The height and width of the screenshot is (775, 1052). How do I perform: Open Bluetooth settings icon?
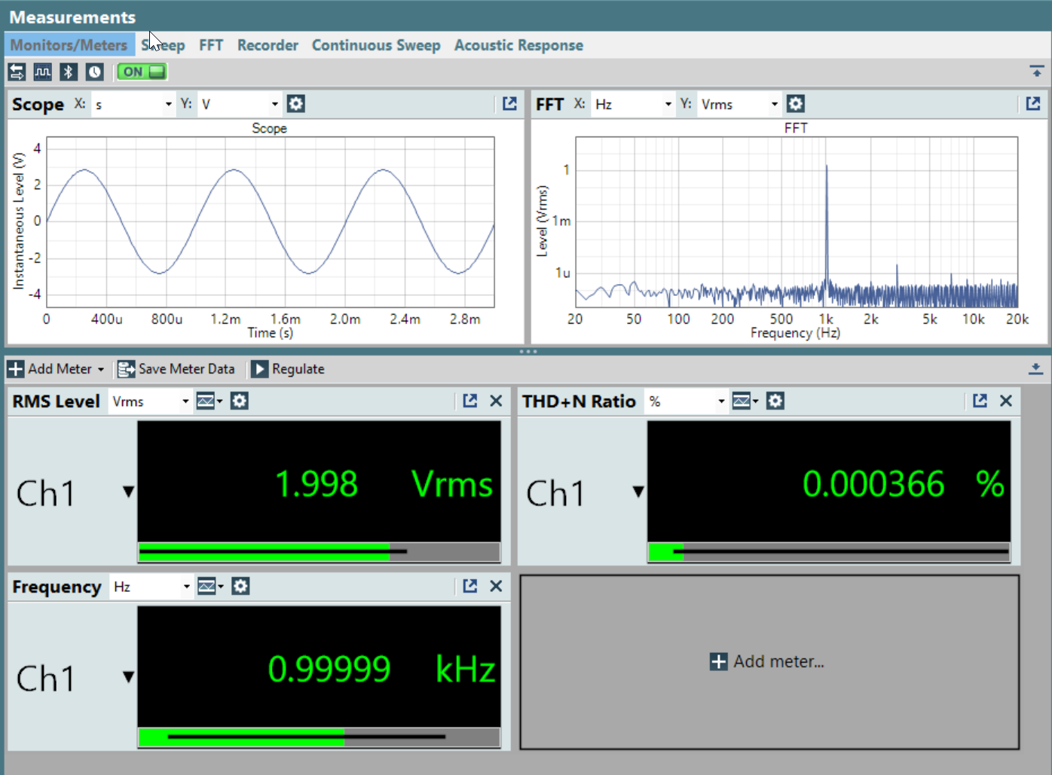point(69,72)
